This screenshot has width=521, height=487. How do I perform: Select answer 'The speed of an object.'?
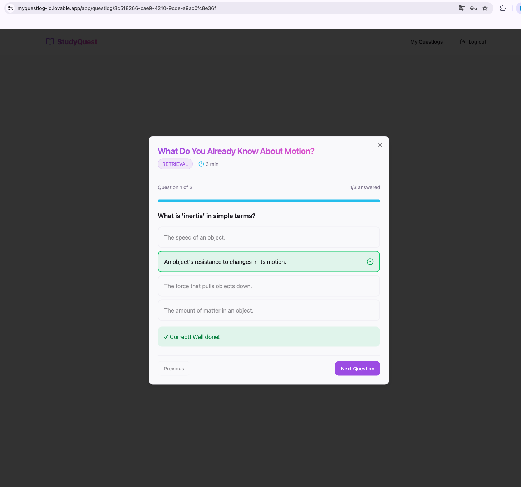pyautogui.click(x=269, y=237)
